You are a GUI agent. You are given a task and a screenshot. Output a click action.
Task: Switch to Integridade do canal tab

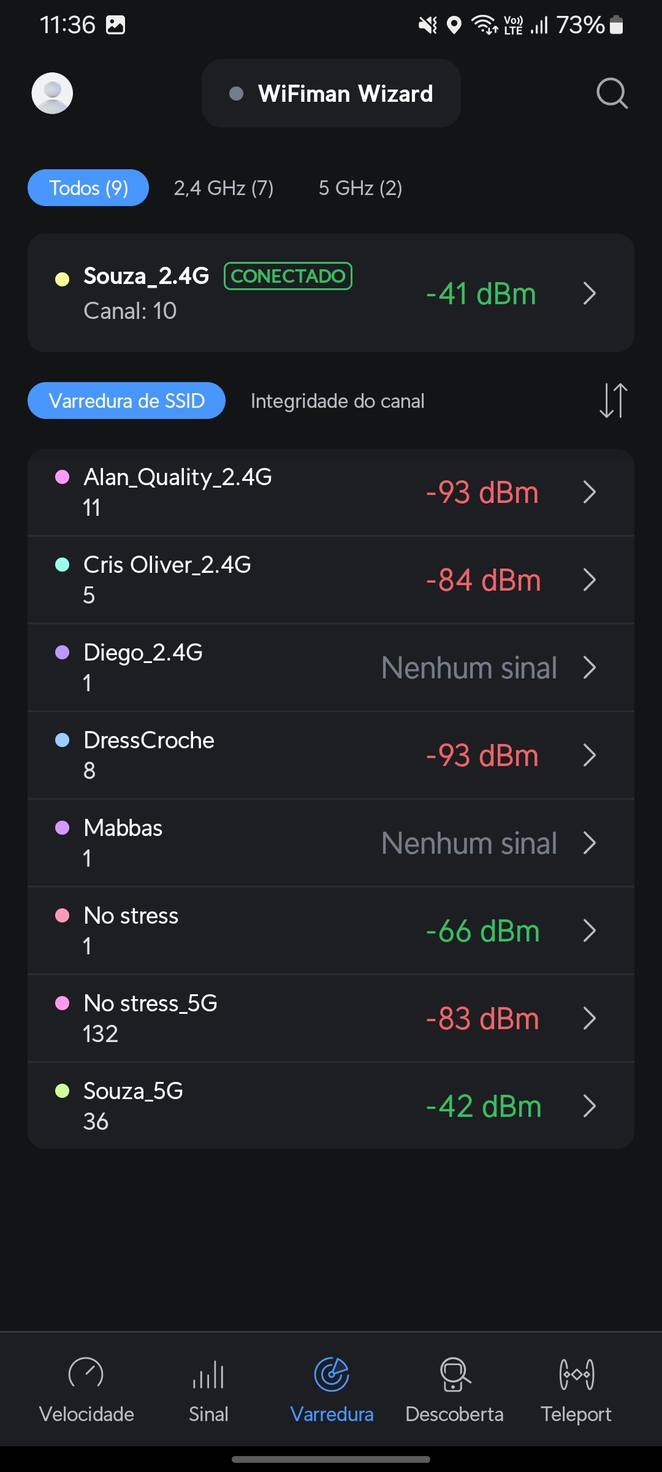(337, 401)
